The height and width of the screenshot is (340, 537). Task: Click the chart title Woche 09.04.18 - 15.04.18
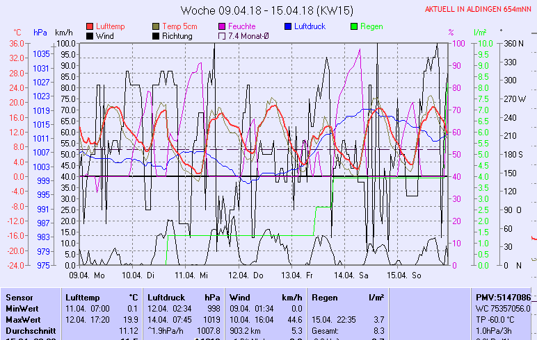(267, 10)
